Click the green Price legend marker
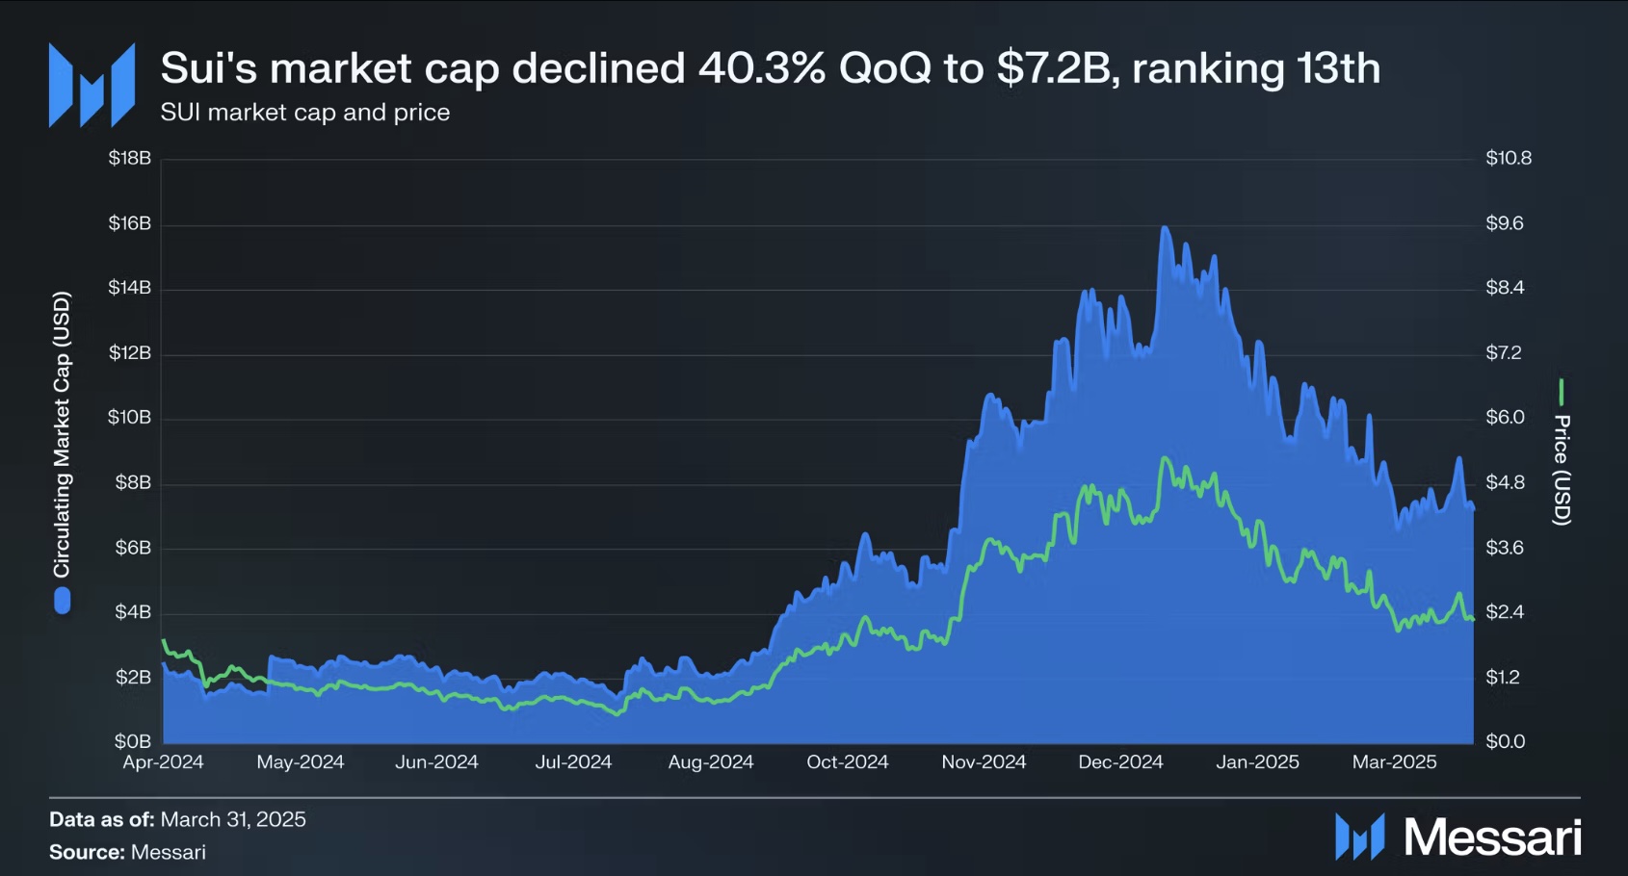Screen dimensions: 1628x876 pyautogui.click(x=1562, y=392)
